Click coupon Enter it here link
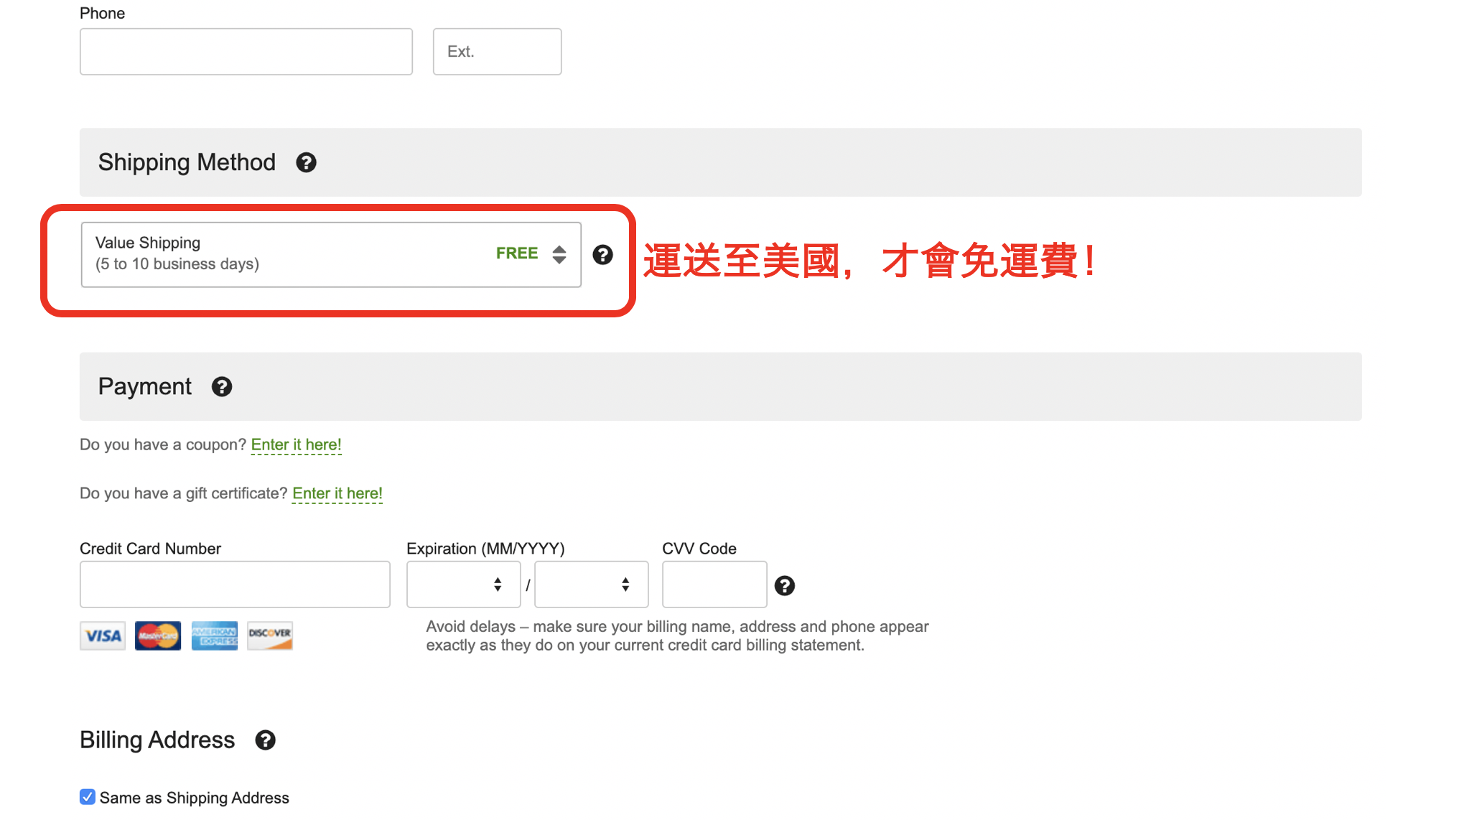The width and height of the screenshot is (1459, 820). click(x=296, y=444)
